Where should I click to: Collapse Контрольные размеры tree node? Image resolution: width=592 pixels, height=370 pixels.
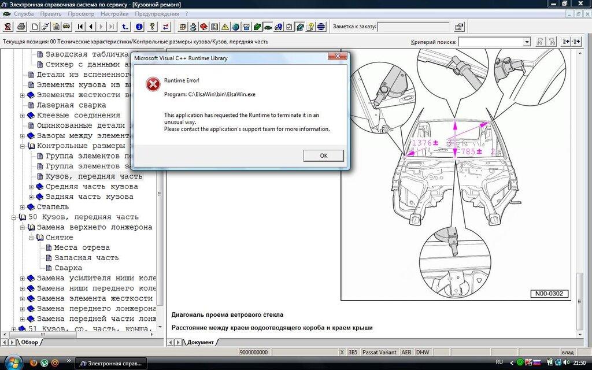pyautogui.click(x=23, y=146)
